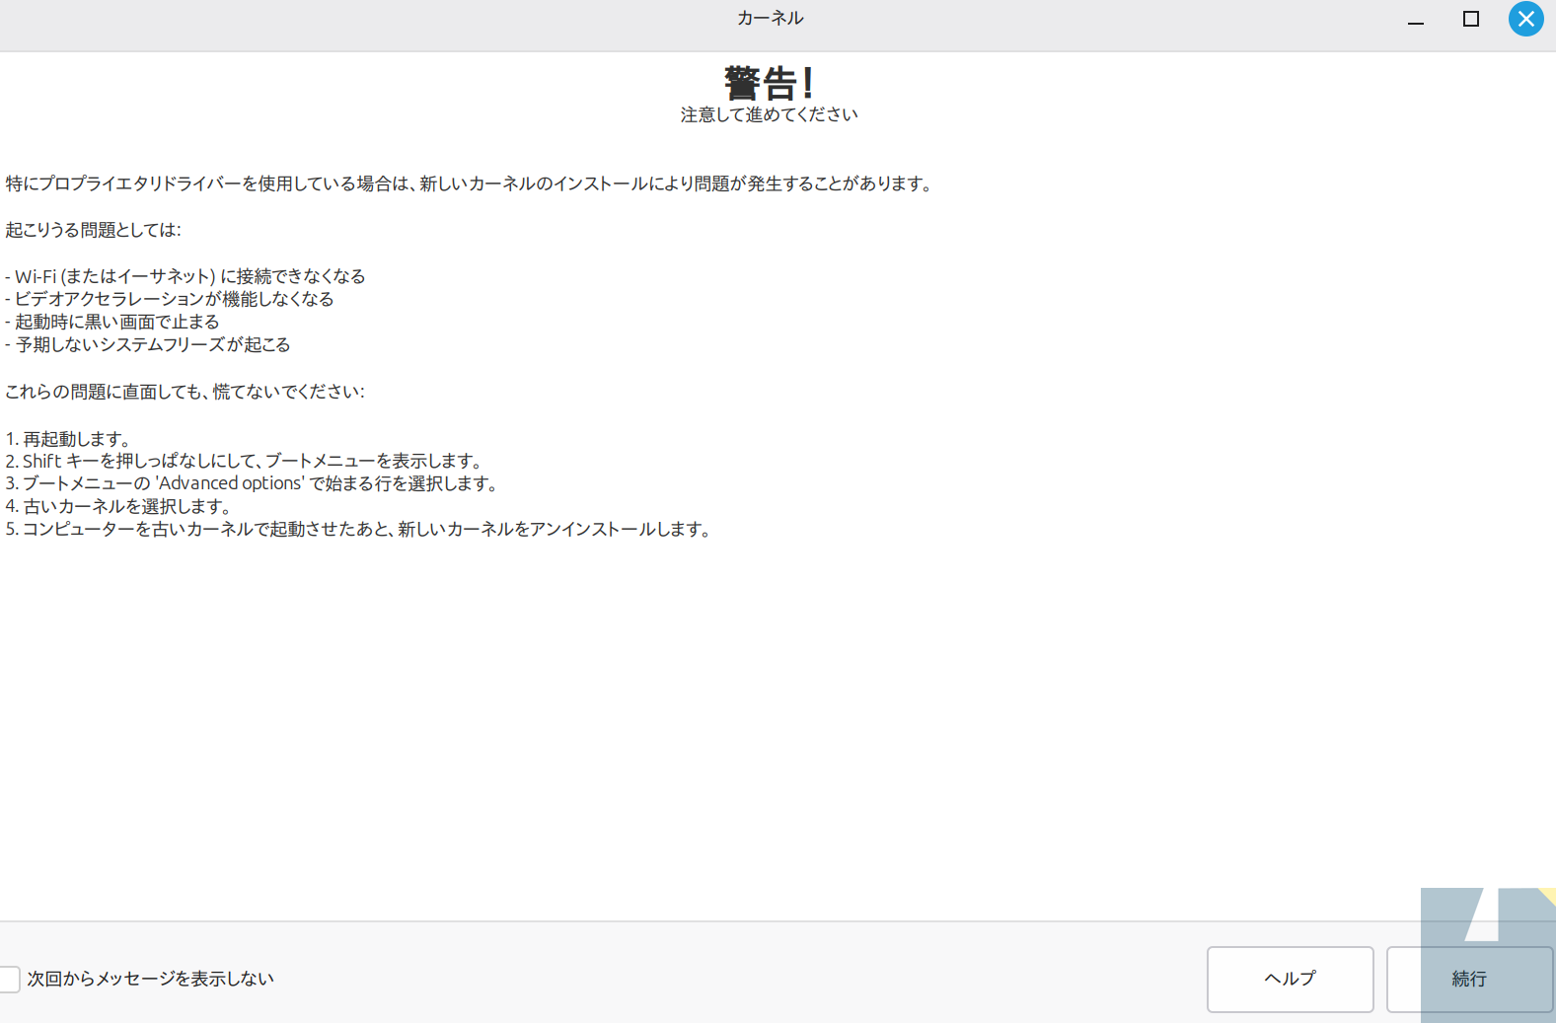Click 続行 to continue
This screenshot has width=1556, height=1023.
(1469, 979)
